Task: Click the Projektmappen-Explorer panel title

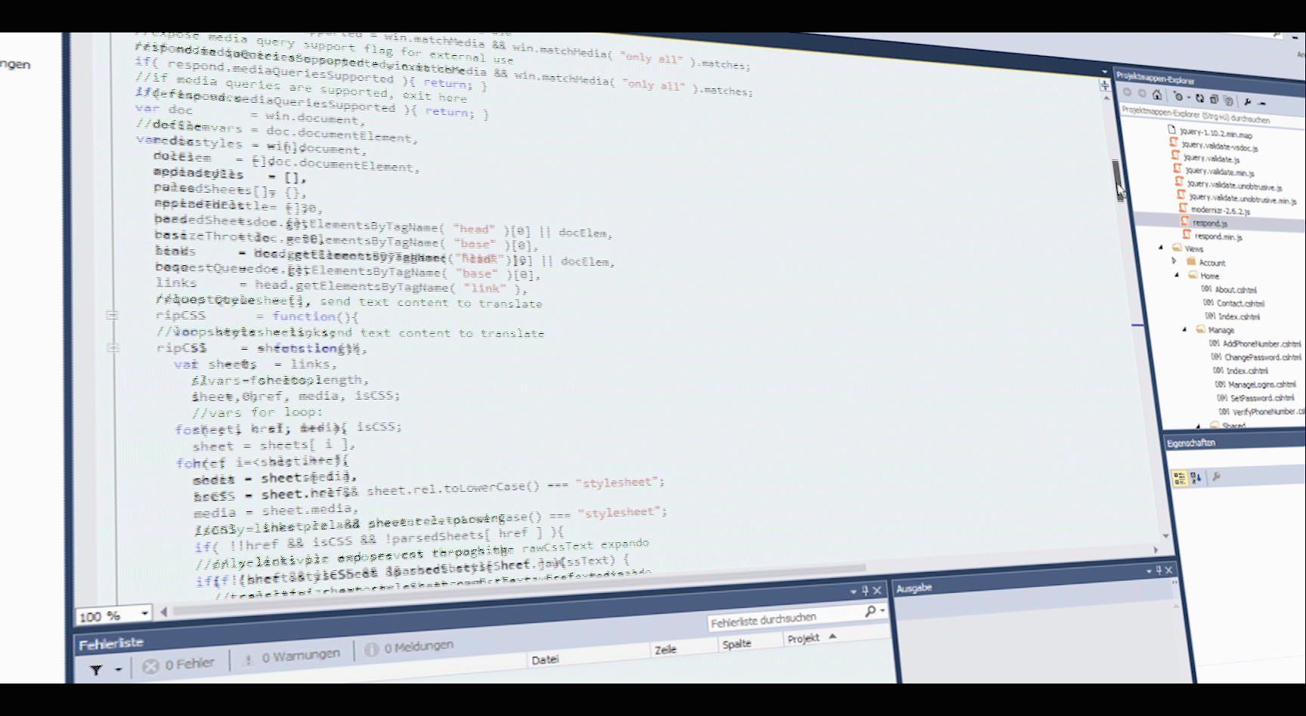Action: point(1156,78)
